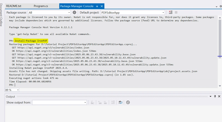Image resolution: width=222 pixels, height=122 pixels.
Task: Click the console scrollbar up arrow
Action: [x=220, y=18]
